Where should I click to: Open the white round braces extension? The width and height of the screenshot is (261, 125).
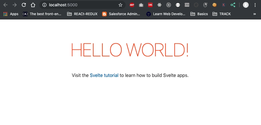178,5
